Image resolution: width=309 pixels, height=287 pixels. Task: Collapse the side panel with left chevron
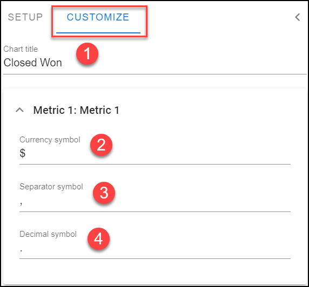(x=298, y=17)
